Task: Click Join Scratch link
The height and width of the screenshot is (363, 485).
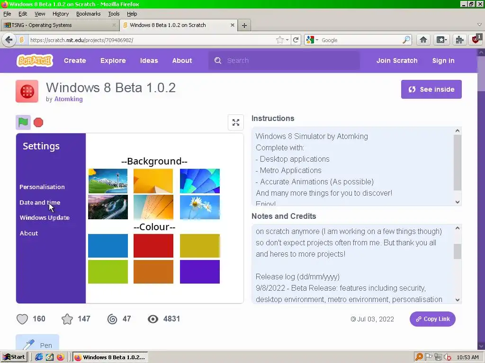Action: [397, 60]
